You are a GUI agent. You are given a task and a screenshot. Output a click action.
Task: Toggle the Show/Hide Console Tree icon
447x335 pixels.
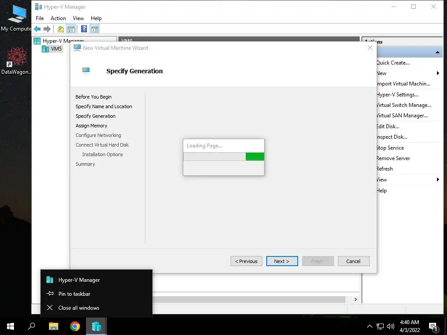[x=71, y=29]
